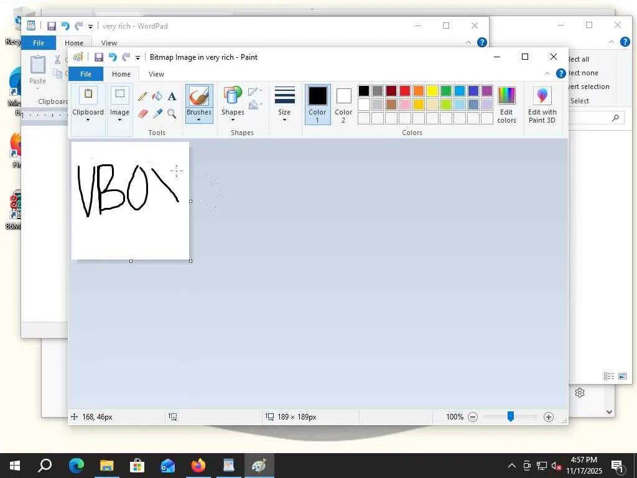This screenshot has width=637, height=478.
Task: Select the Fill with color bucket tool
Action: tap(157, 96)
